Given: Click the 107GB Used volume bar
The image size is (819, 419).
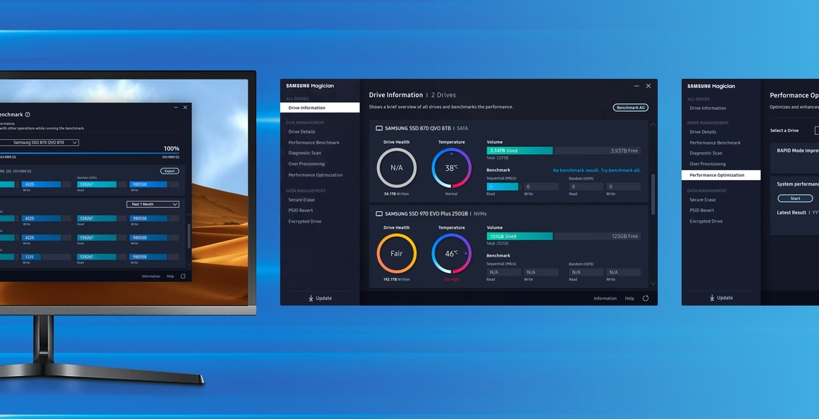Looking at the screenshot, I should point(520,236).
